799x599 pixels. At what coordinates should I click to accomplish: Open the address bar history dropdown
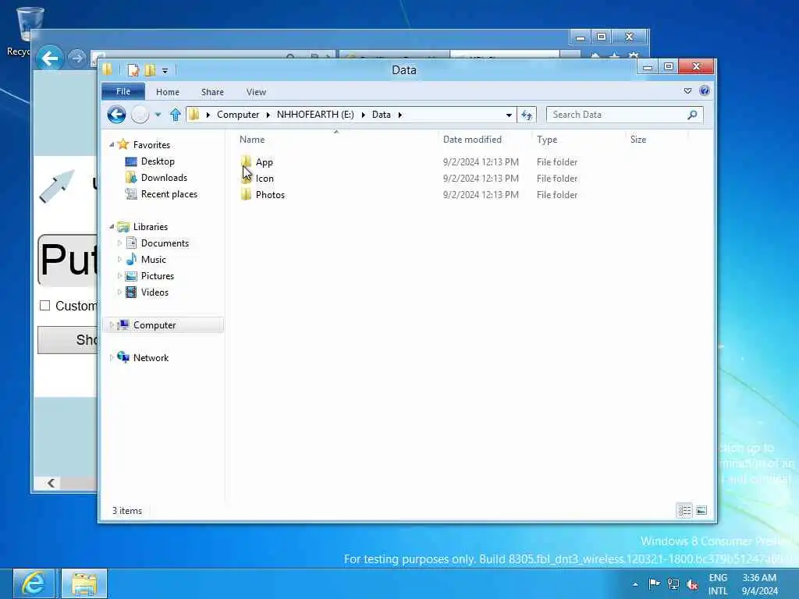point(509,115)
